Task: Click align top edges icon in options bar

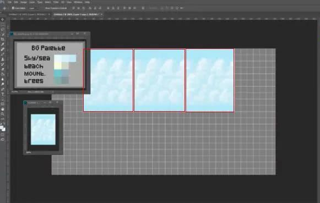Action: [x=74, y=8]
